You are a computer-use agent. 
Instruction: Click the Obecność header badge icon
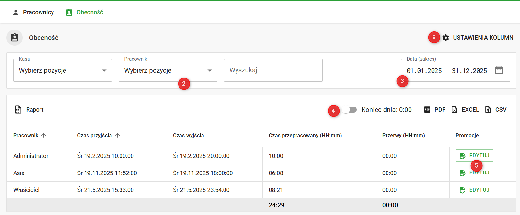15,38
